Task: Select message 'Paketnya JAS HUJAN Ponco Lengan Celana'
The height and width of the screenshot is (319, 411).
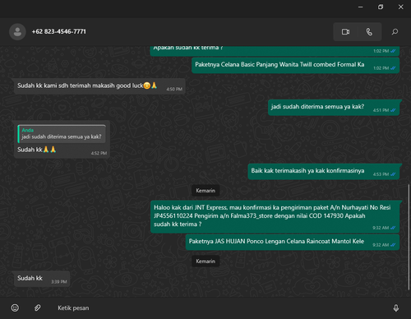Action: pos(293,242)
